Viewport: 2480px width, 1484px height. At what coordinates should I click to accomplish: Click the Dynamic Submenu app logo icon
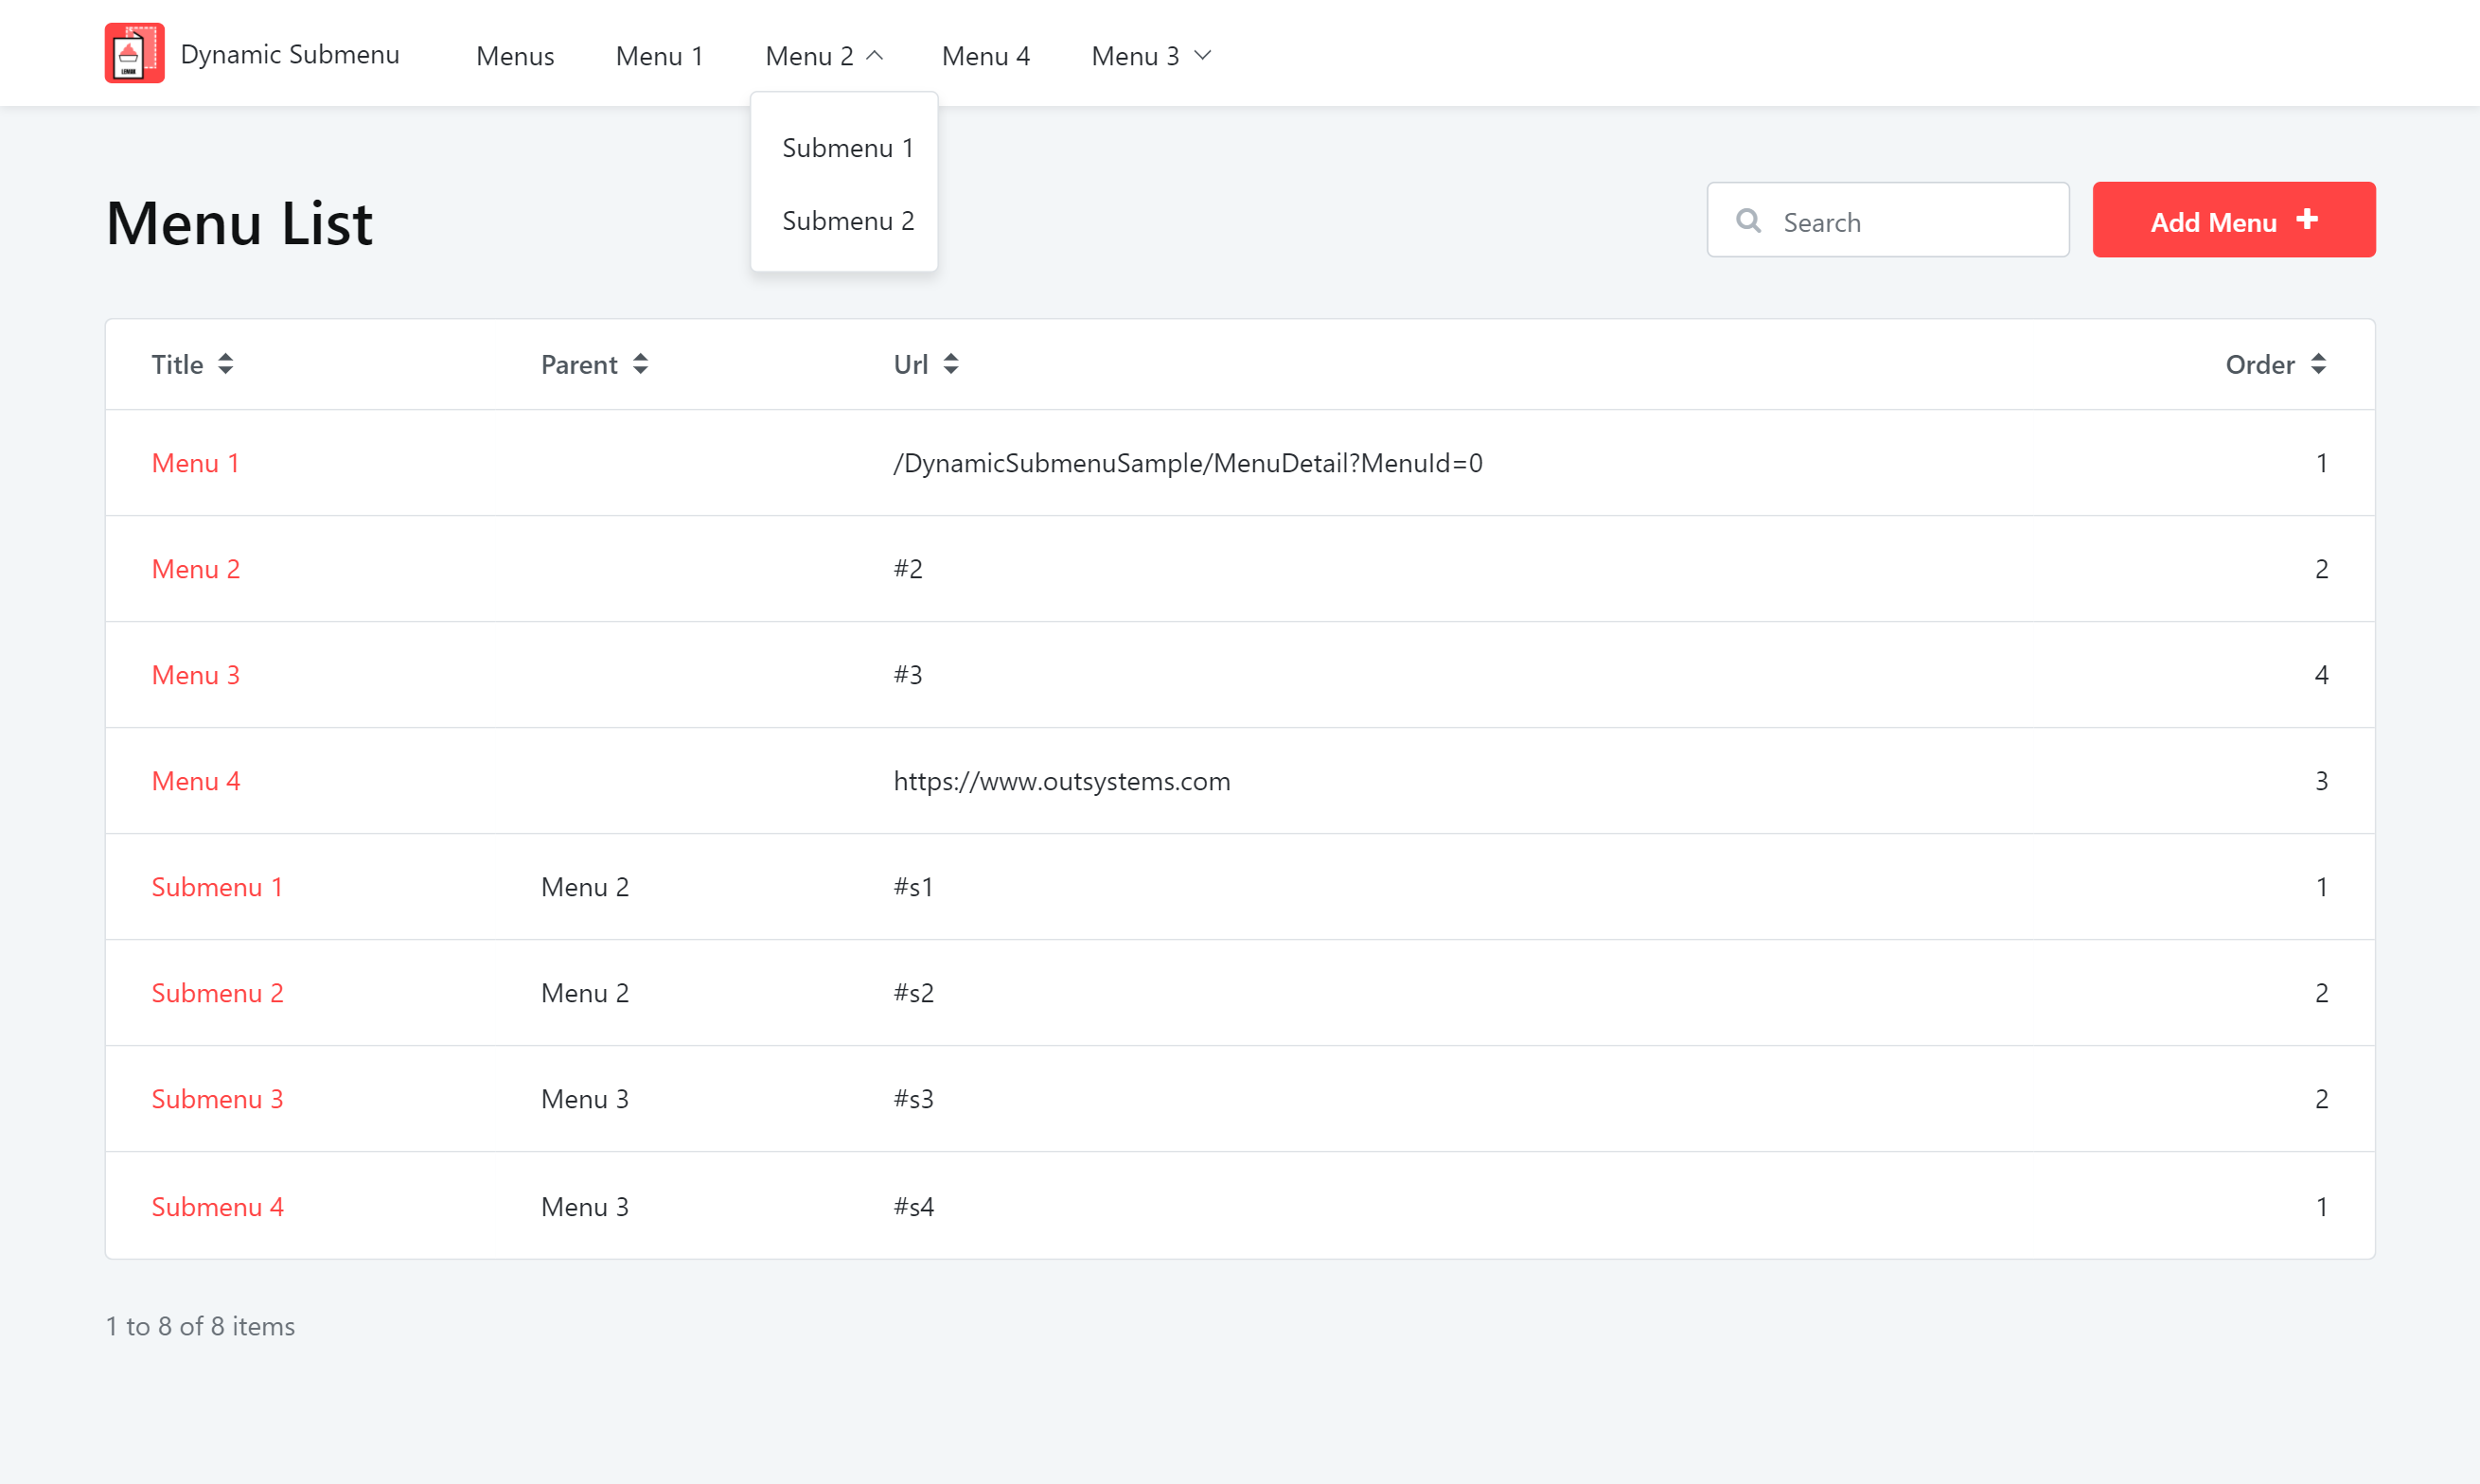134,53
